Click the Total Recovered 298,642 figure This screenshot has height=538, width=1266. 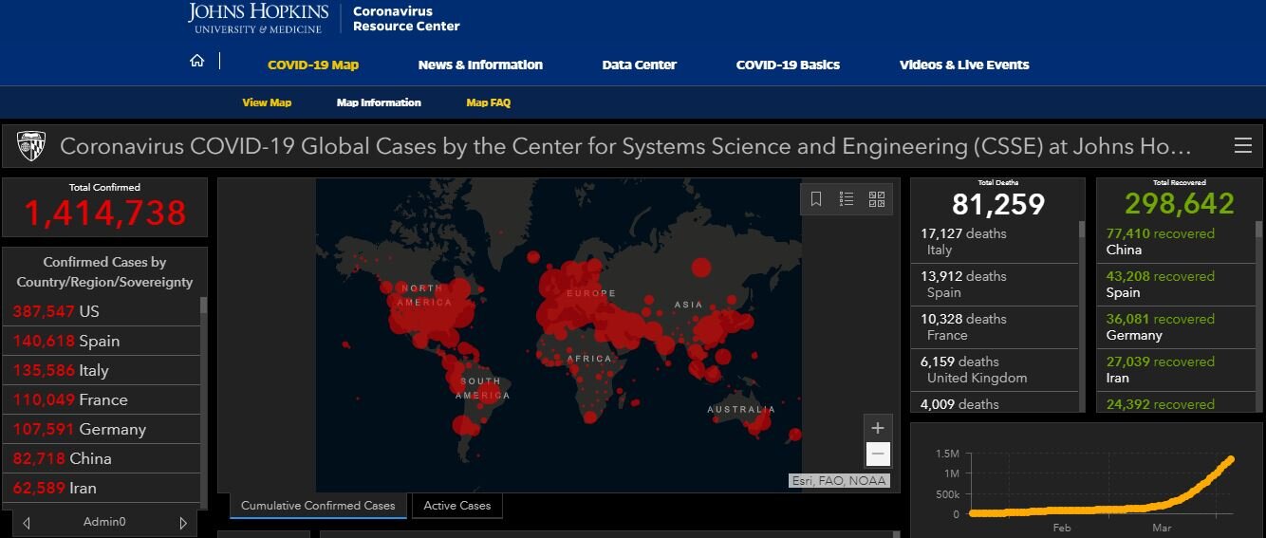(1180, 204)
